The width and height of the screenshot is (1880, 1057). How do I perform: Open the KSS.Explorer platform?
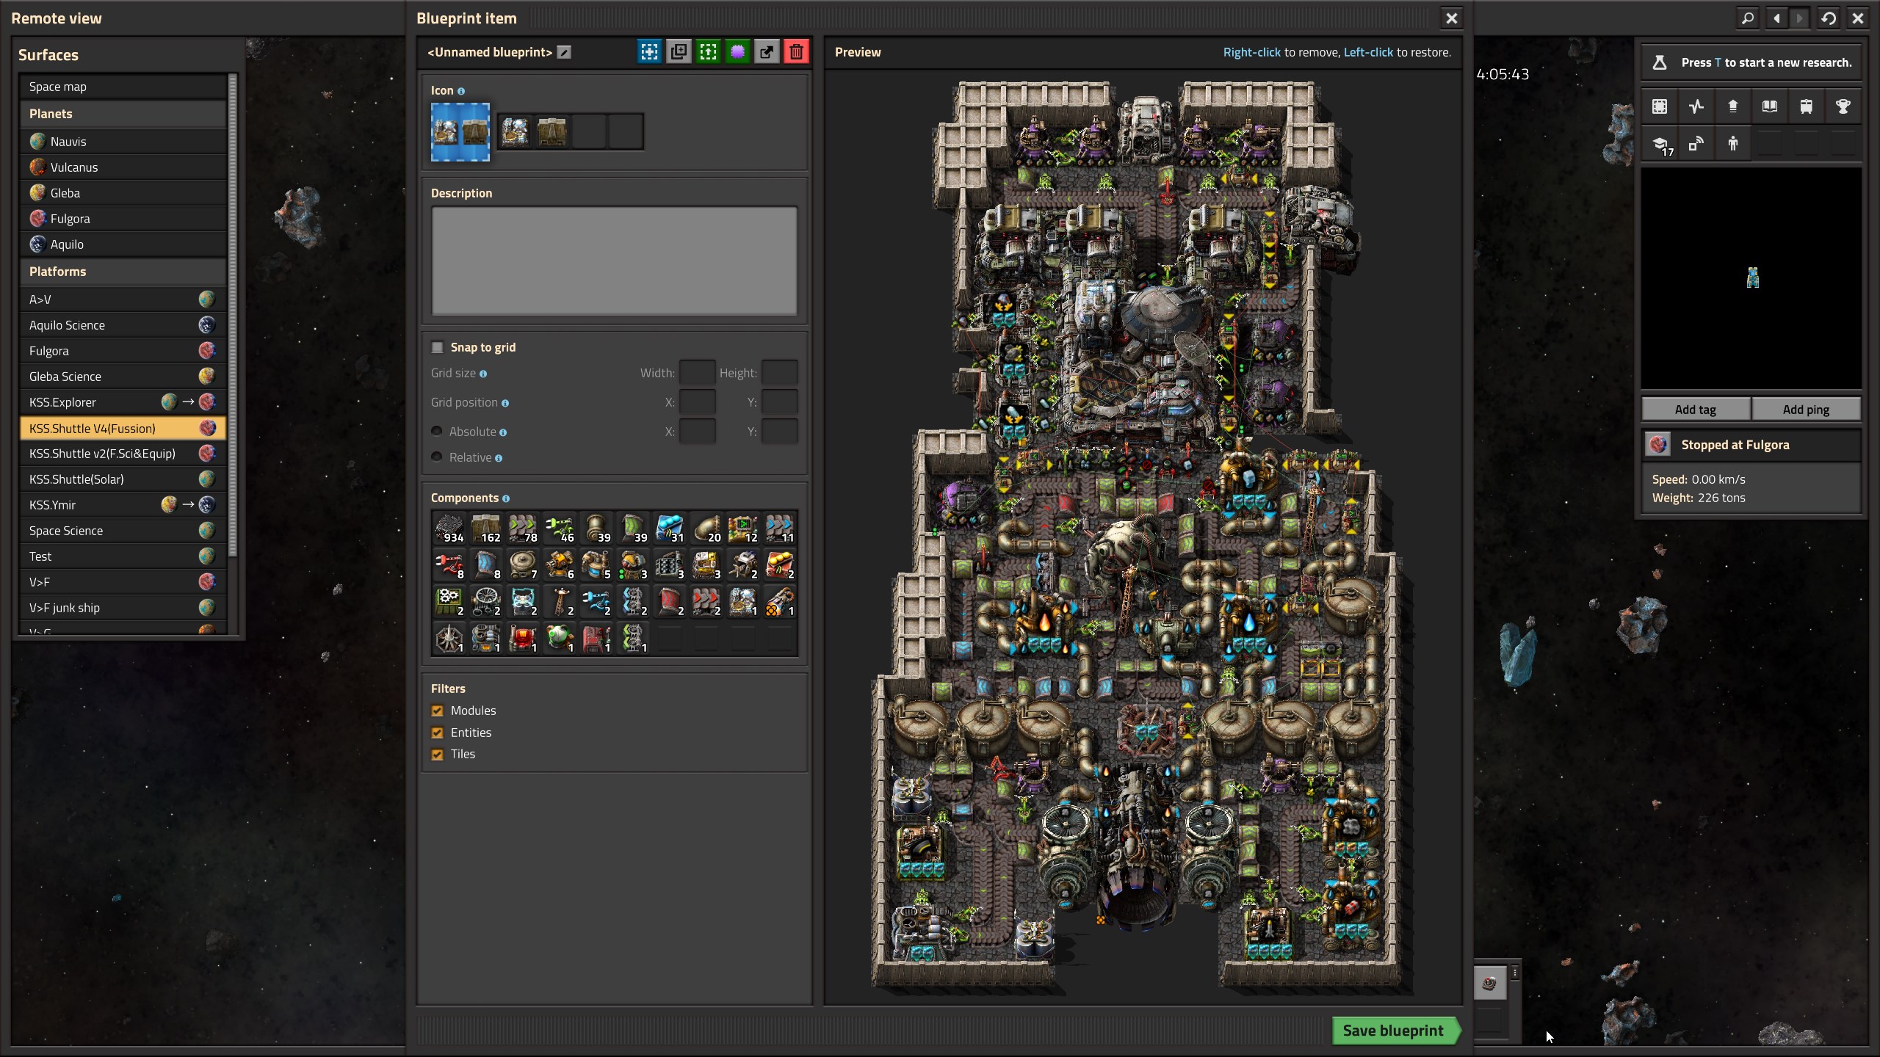click(123, 402)
